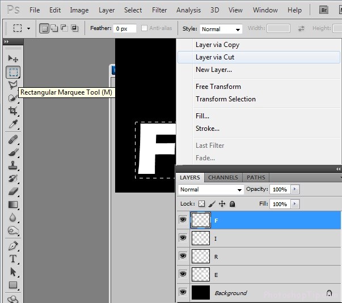The height and width of the screenshot is (303, 342).
Task: Click the New selection mode icon
Action: click(44, 28)
